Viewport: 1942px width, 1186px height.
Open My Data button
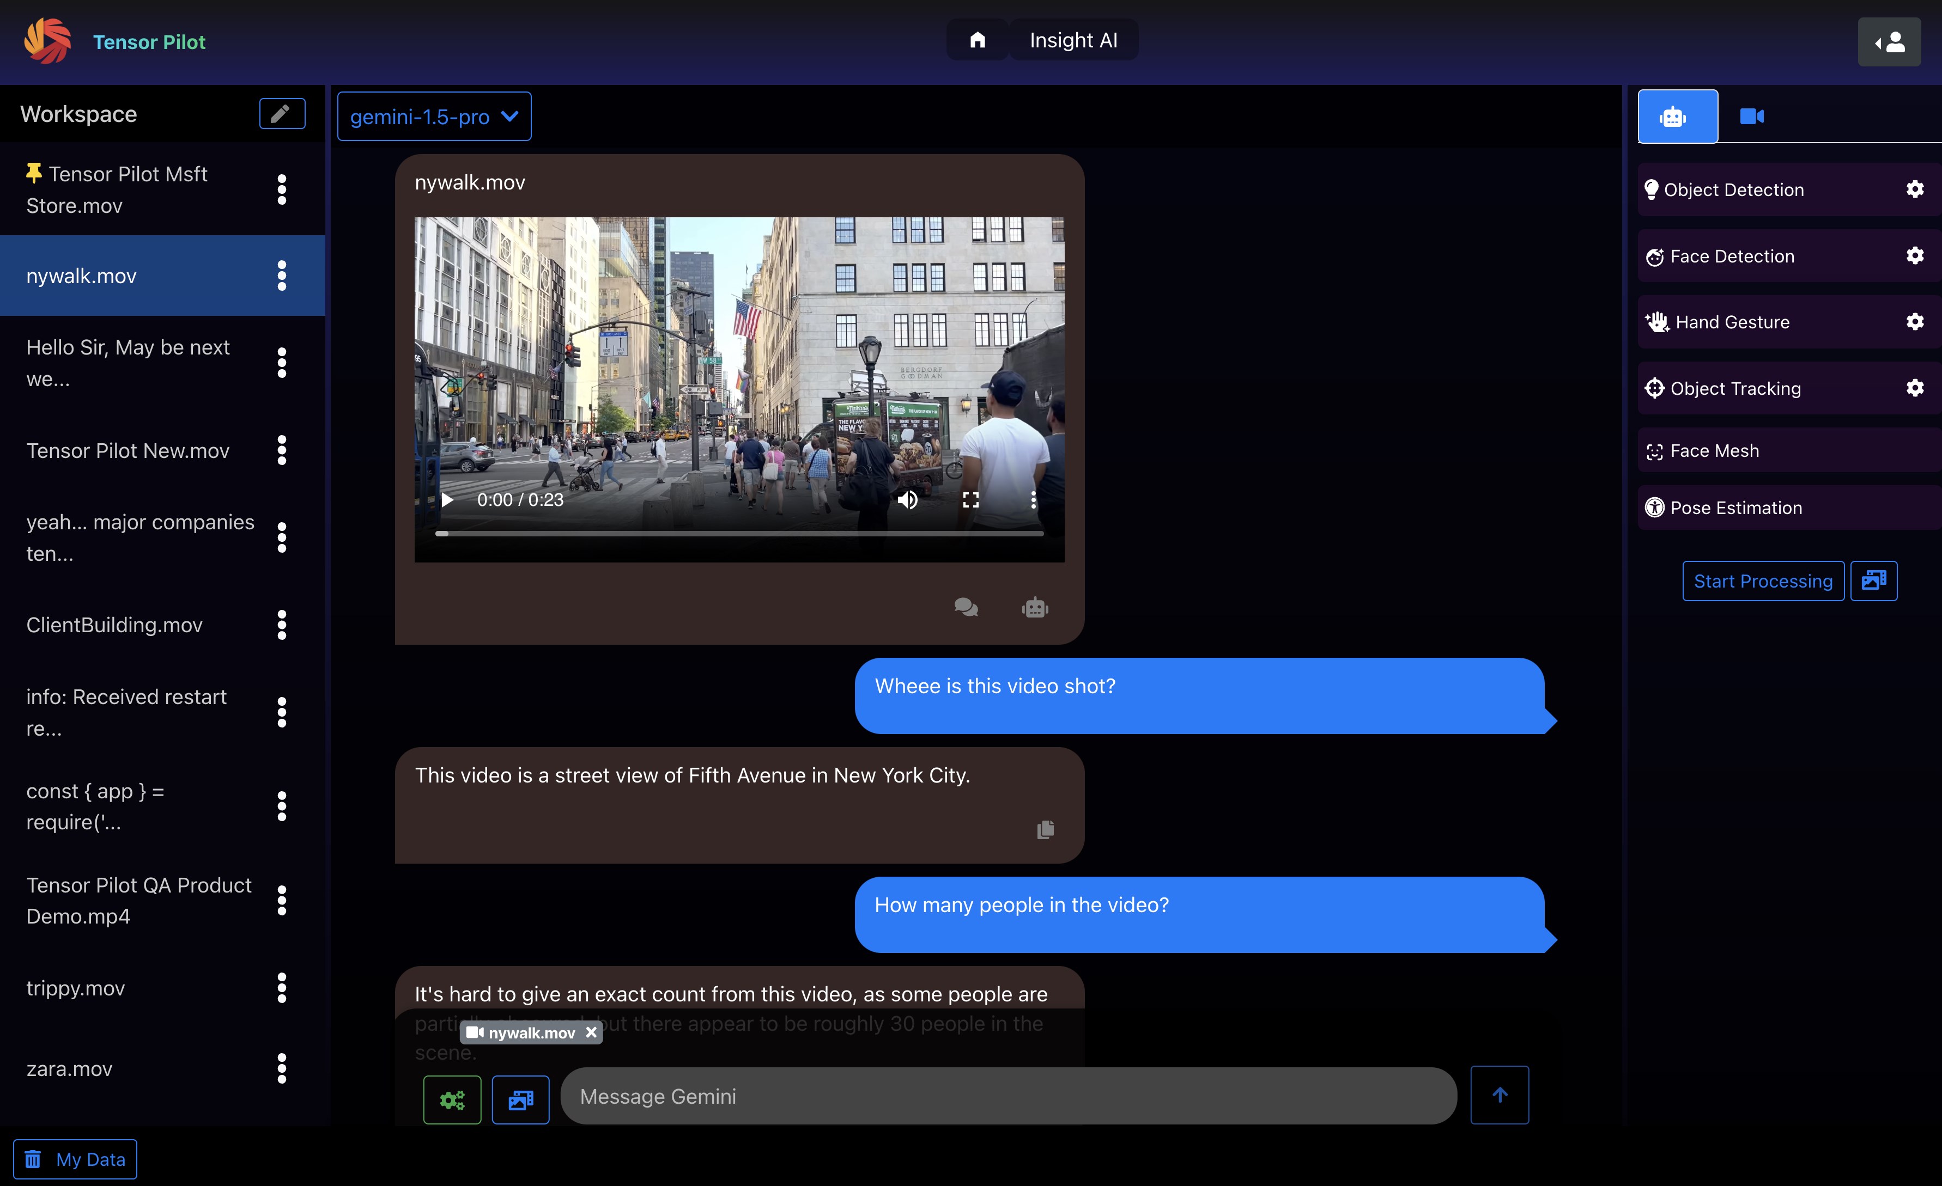point(76,1159)
